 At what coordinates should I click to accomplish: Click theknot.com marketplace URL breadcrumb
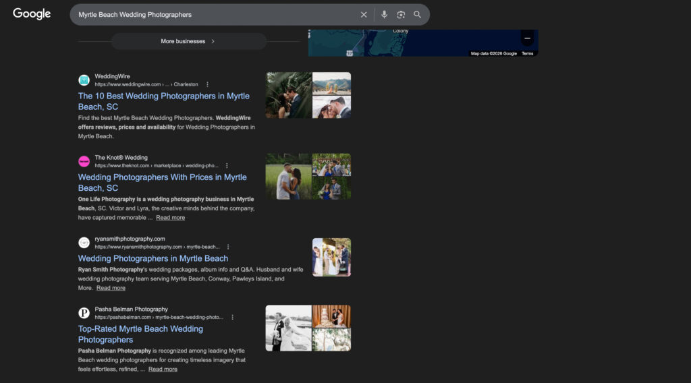tap(157, 166)
